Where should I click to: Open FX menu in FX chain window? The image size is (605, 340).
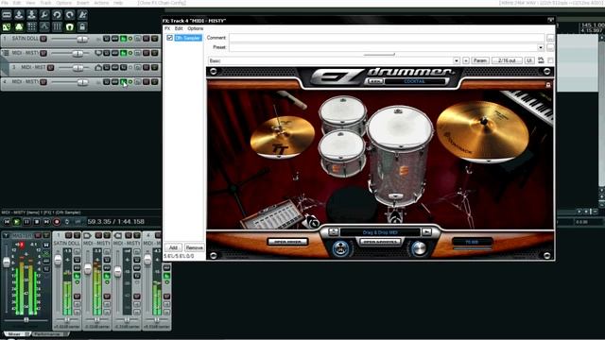click(x=167, y=28)
